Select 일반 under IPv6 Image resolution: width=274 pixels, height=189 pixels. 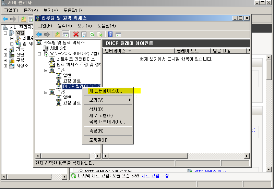(x=67, y=97)
